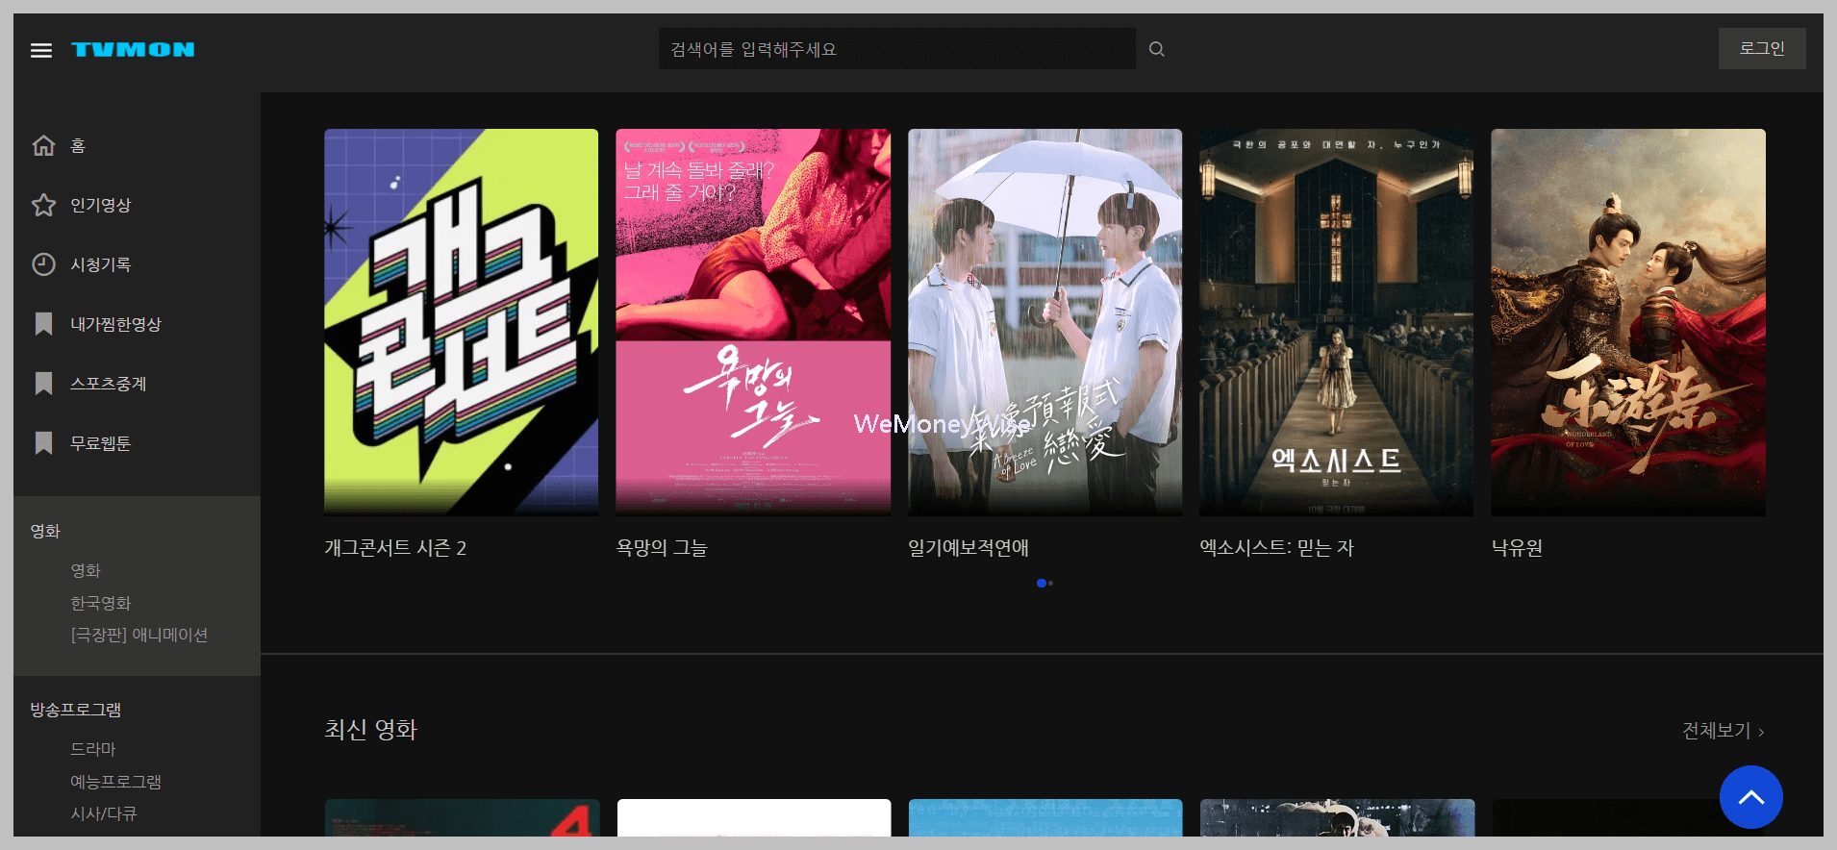Click the 영화 section heading in the sidebar
This screenshot has width=1837, height=850.
click(x=45, y=531)
